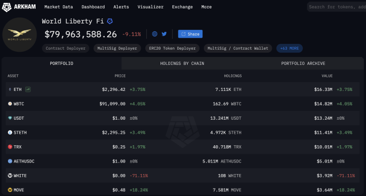The image size is (366, 196).
Task: Select the Contract Deployer tag
Action: (x=65, y=48)
